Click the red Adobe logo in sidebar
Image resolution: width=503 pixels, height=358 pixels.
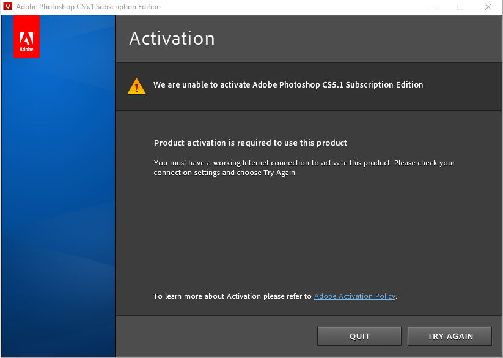pyautogui.click(x=26, y=36)
